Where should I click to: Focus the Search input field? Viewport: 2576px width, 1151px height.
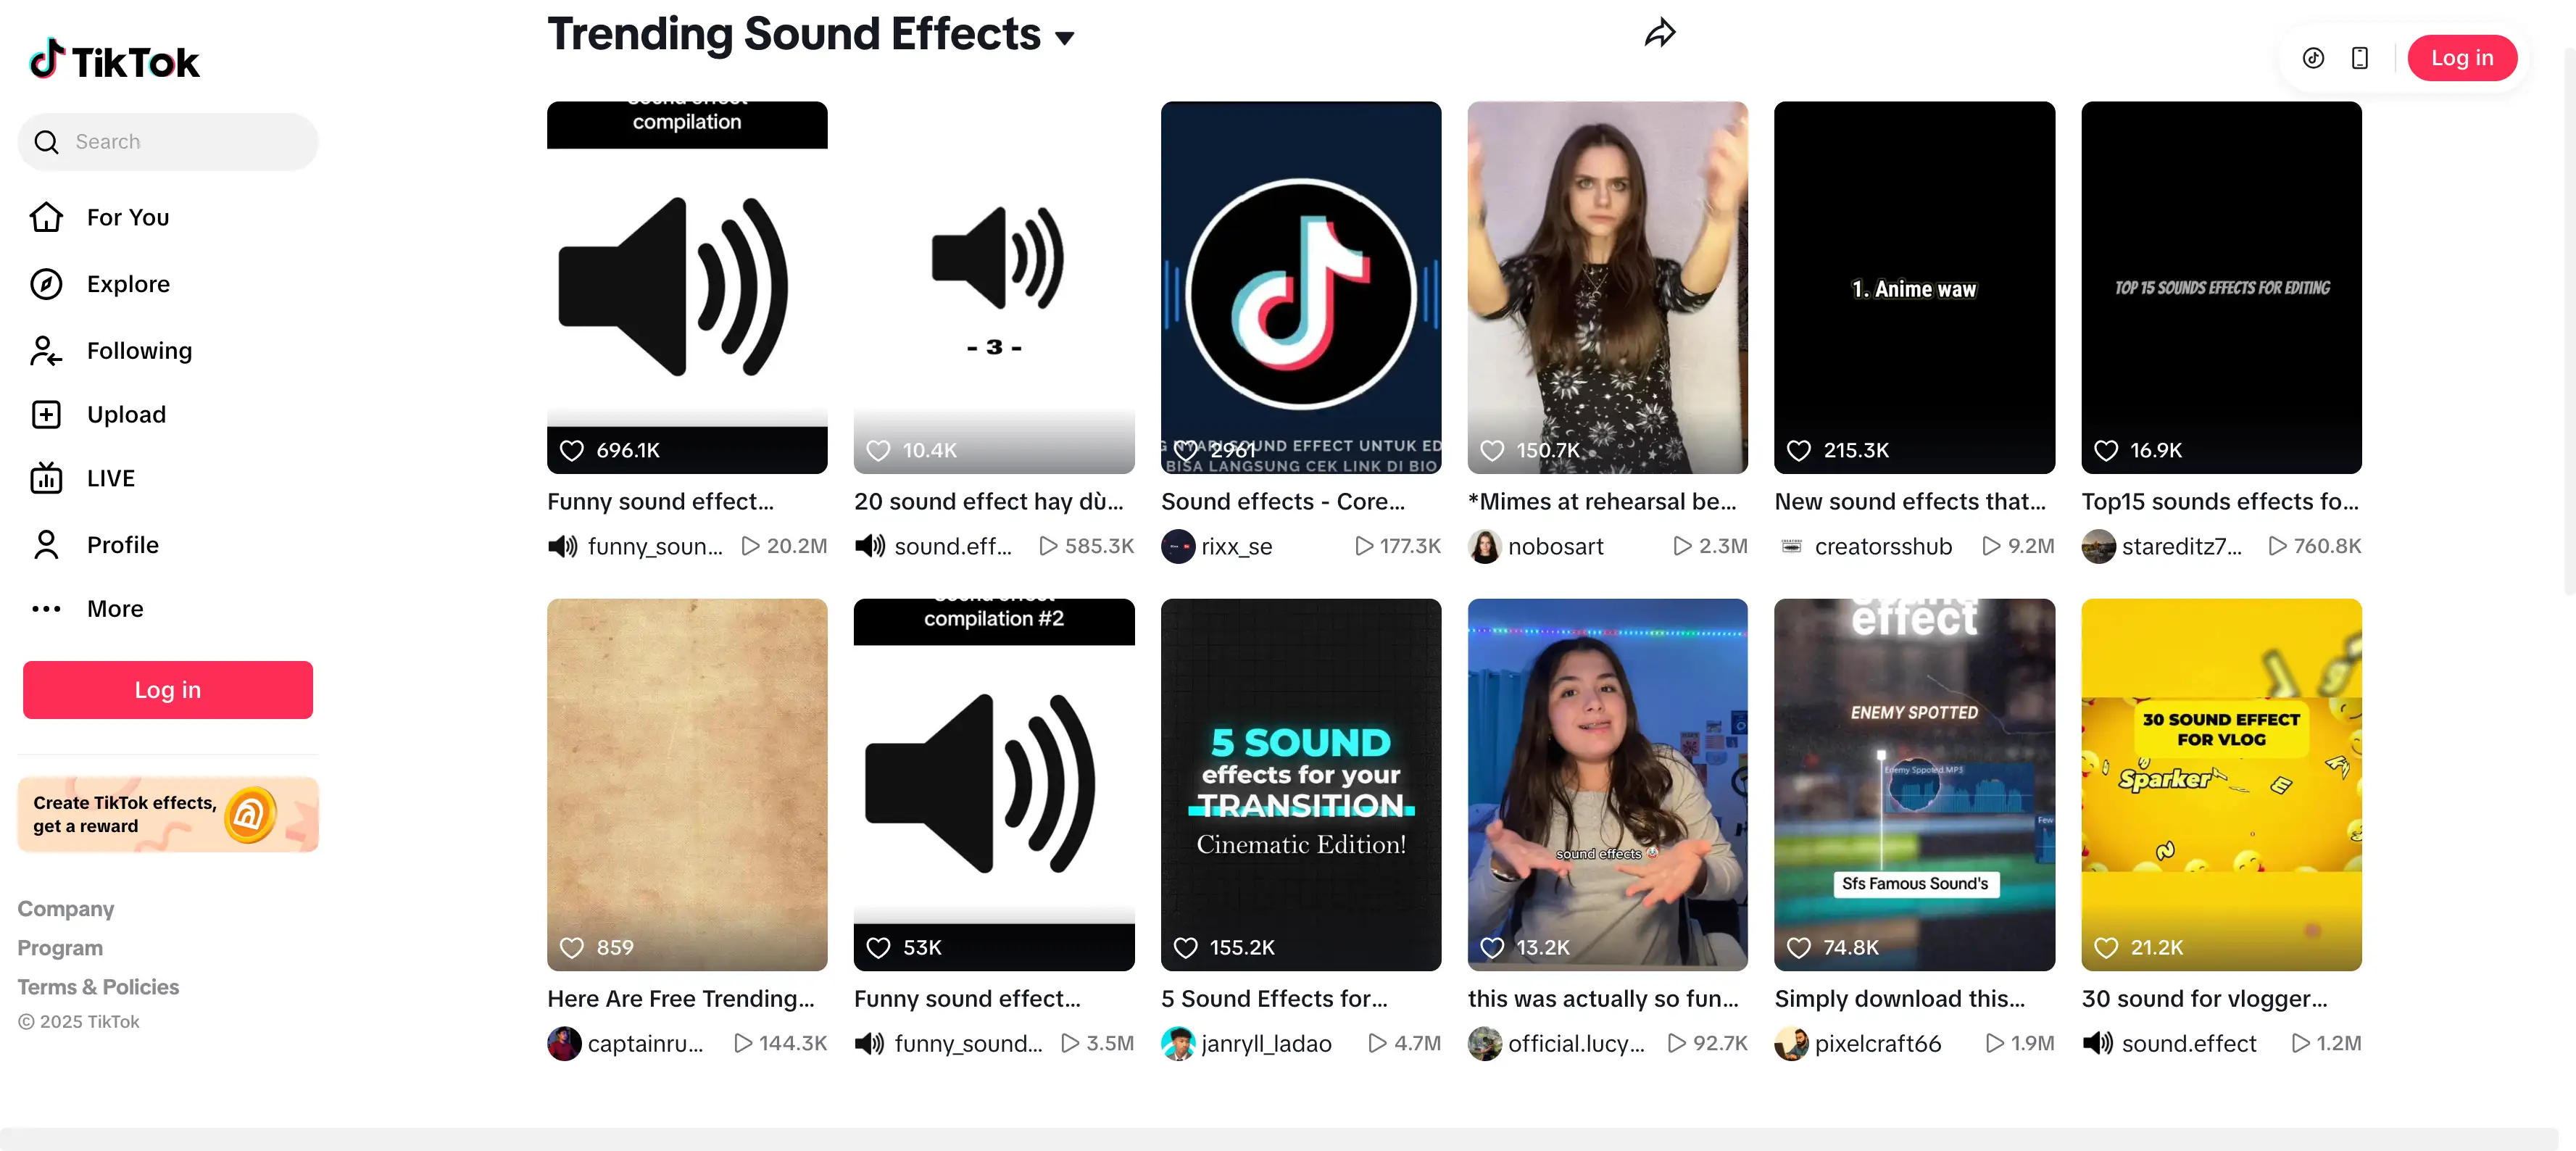[168, 142]
